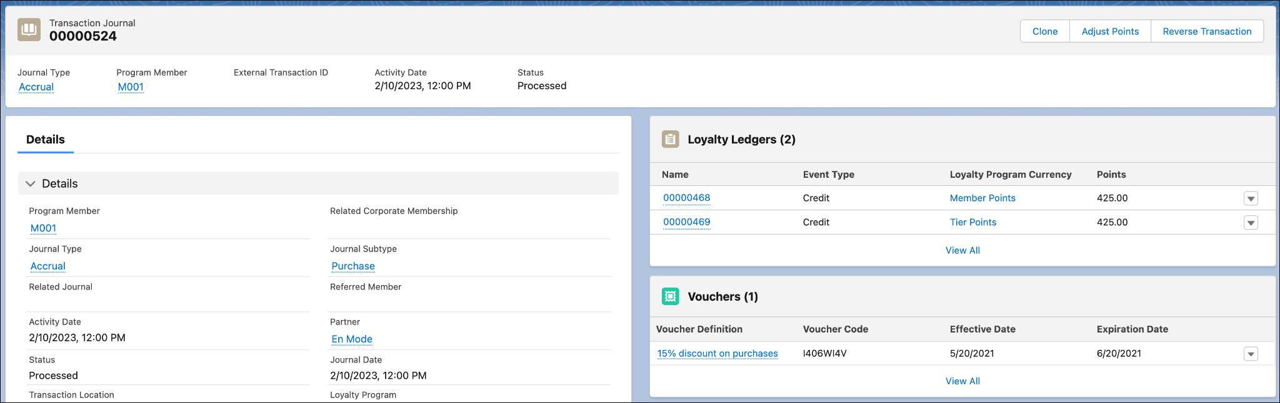The width and height of the screenshot is (1280, 403).
Task: Click the Referred Member field label
Action: [366, 287]
